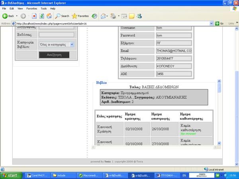The height and width of the screenshot is (179, 239).
Task: Click the Tania link in footer
Action: tap(108, 161)
